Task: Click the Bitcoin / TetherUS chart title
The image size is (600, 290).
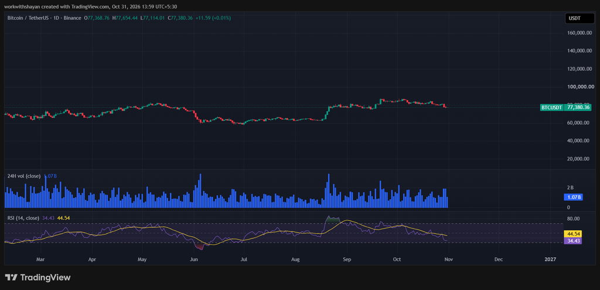Action: (x=45, y=18)
